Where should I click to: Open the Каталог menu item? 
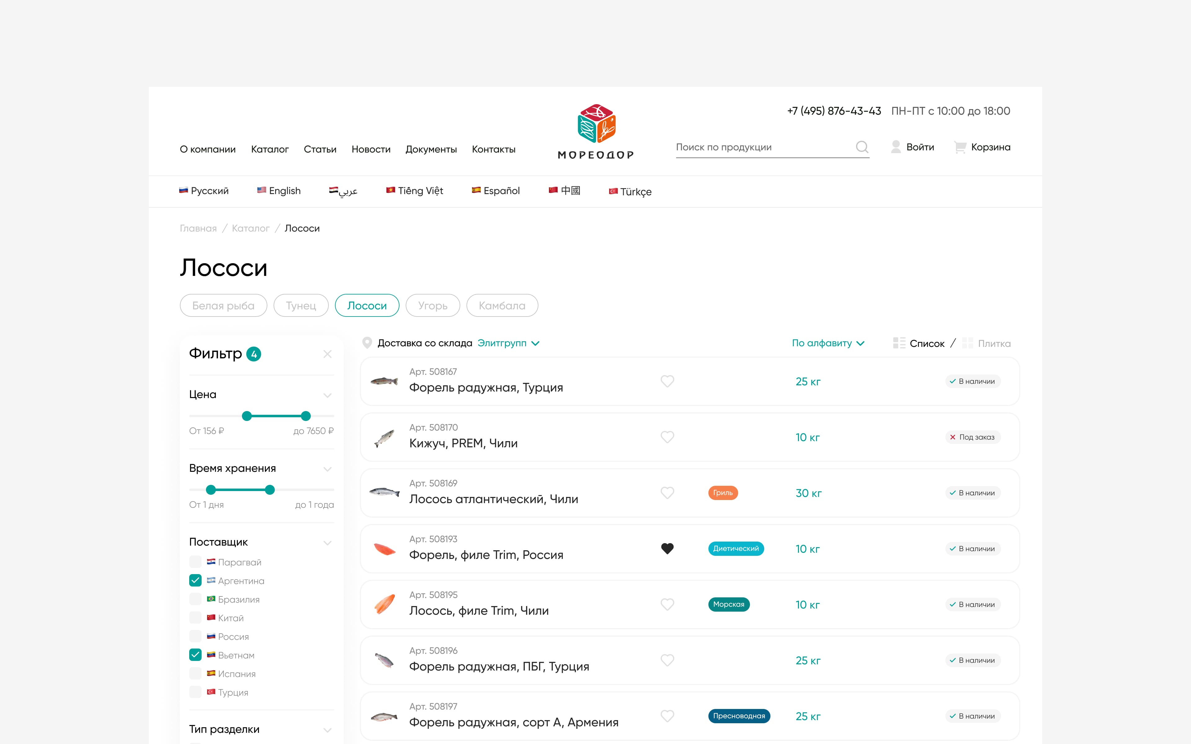(x=270, y=149)
